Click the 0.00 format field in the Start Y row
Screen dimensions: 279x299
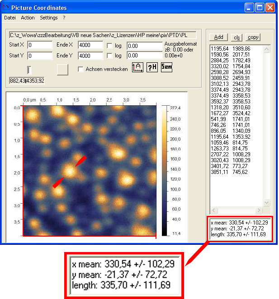click(145, 56)
